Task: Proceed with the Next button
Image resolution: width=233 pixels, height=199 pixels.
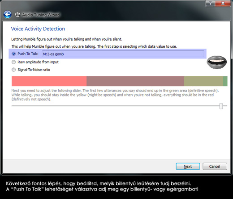Action: pos(188,166)
